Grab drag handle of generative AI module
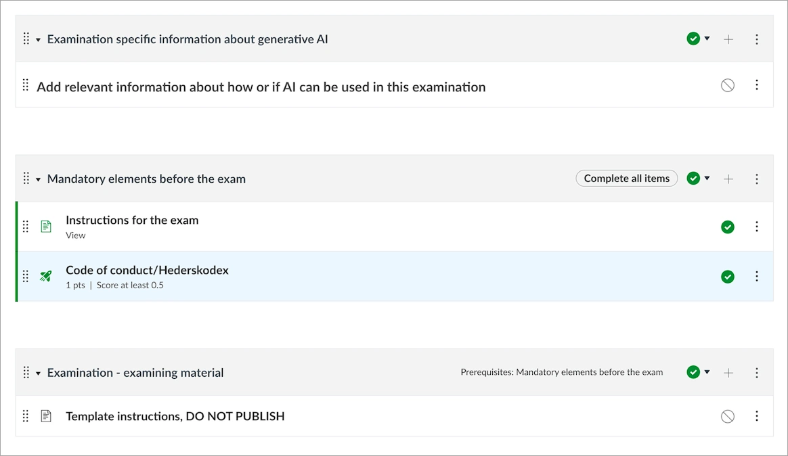The image size is (788, 456). click(x=26, y=39)
